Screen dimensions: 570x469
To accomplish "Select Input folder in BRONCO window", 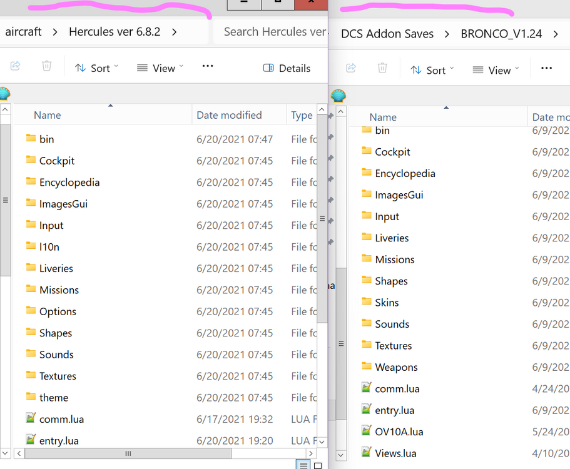I will (387, 216).
